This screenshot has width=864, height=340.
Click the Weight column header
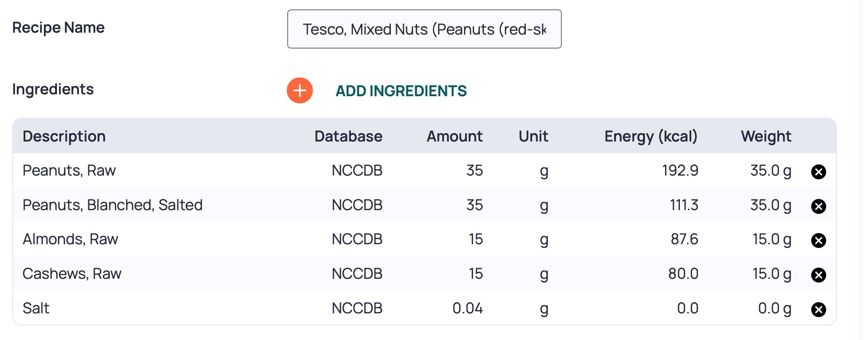tap(765, 136)
